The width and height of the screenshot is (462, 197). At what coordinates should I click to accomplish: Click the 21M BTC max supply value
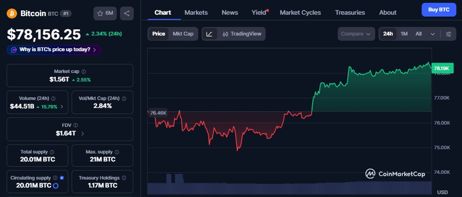(102, 160)
